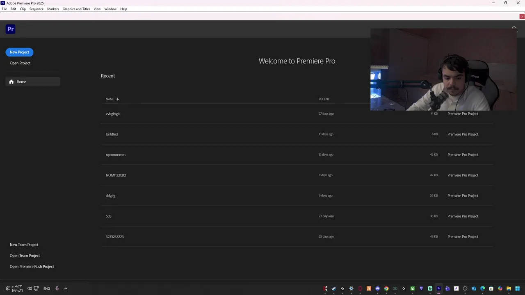Screen dimensions: 525x295
Task: Open the notification bell tray icon
Action: tap(7, 288)
